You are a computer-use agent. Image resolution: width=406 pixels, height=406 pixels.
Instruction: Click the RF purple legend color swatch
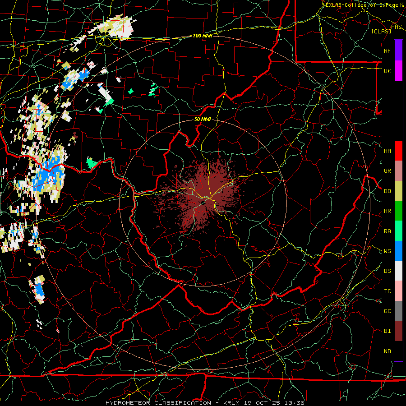(x=398, y=51)
